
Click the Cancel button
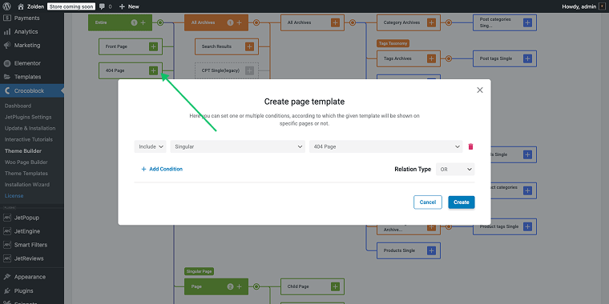click(x=428, y=202)
